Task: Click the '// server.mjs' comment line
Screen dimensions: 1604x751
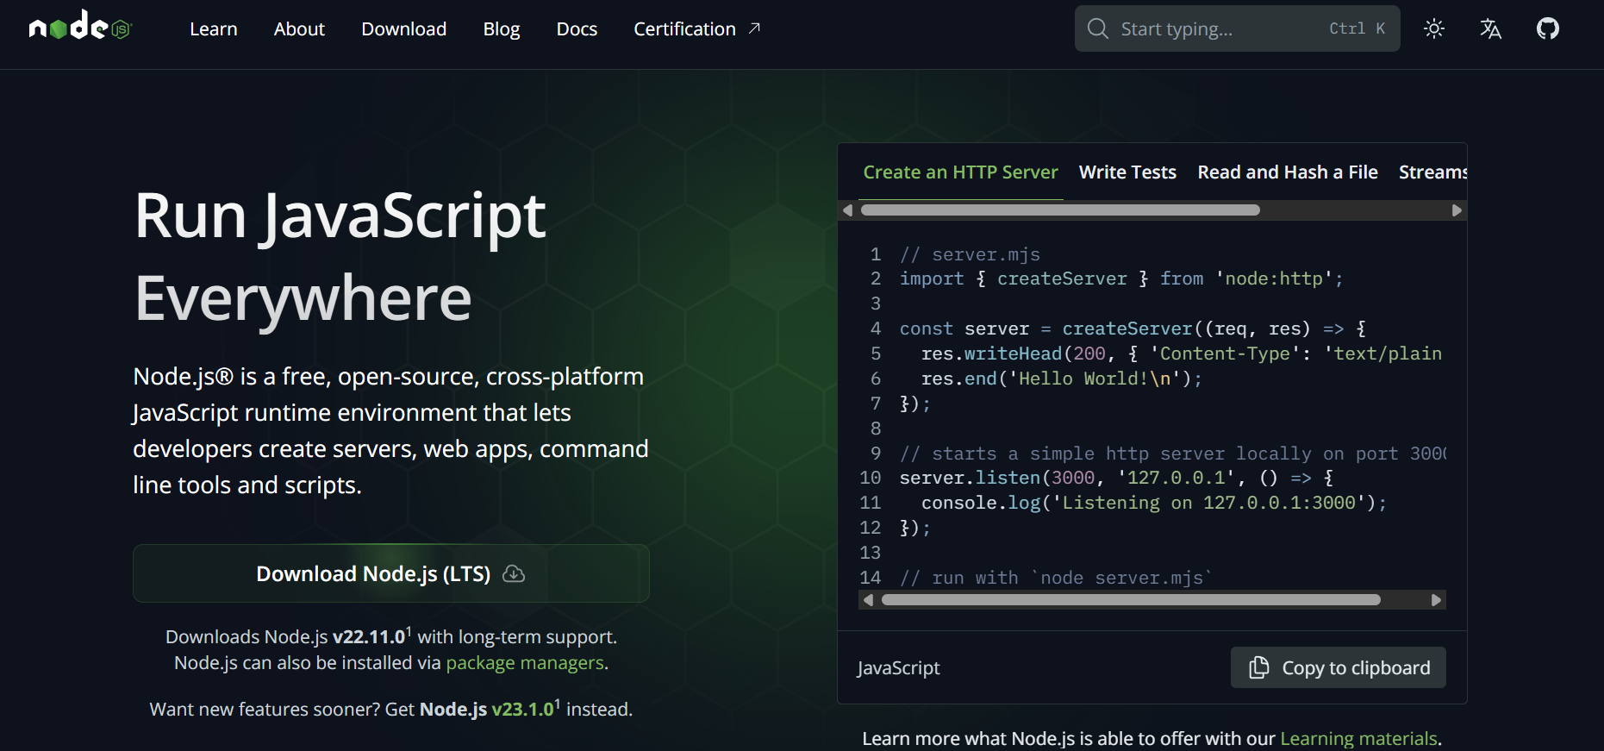Action: 970,254
